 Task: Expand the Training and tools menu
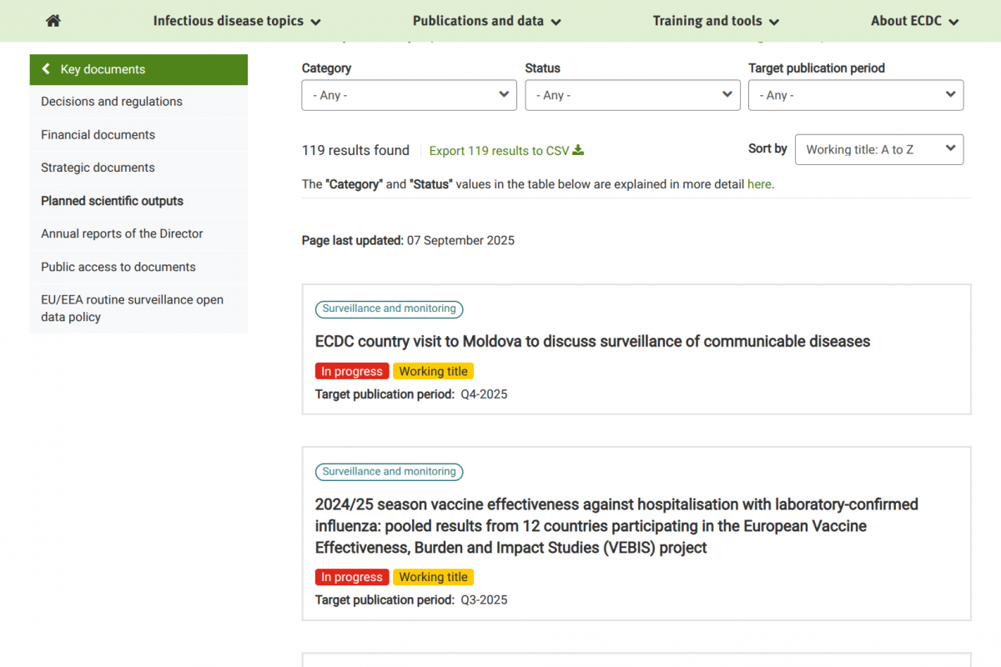715,22
